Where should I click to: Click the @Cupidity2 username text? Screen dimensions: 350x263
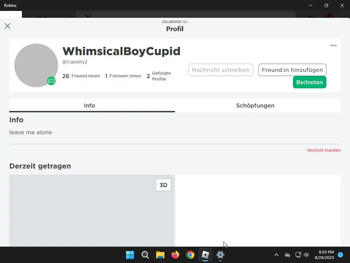75,62
